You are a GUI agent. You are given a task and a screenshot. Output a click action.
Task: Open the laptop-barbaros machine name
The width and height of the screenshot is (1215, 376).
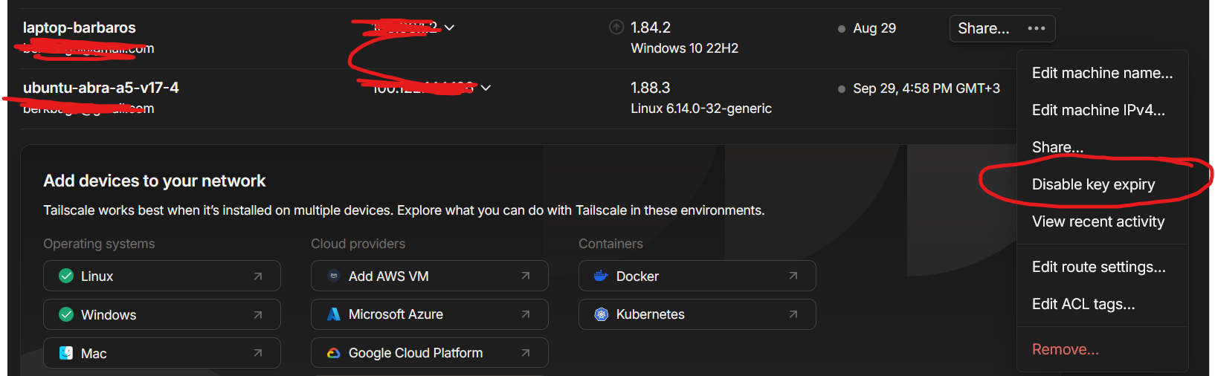click(x=80, y=27)
